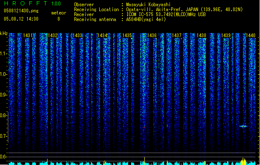Click the 0.7 kHz axis label
Viewport: 260px width, 165px height.
[3, 136]
